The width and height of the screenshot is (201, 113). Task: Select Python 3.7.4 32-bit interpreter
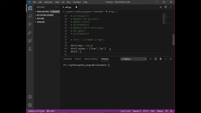(36, 111)
